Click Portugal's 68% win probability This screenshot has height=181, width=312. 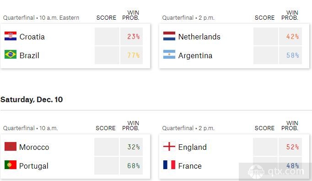133,166
